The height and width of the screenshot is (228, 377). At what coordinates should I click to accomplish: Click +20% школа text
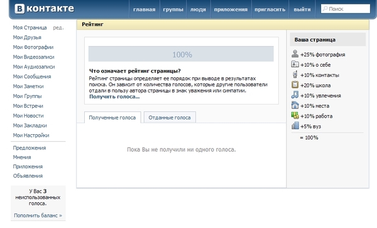pos(315,85)
